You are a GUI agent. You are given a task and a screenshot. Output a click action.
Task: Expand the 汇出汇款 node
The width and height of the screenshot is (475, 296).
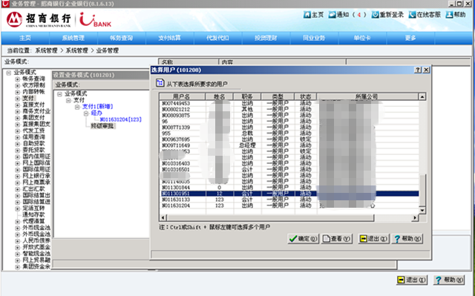click(x=17, y=189)
